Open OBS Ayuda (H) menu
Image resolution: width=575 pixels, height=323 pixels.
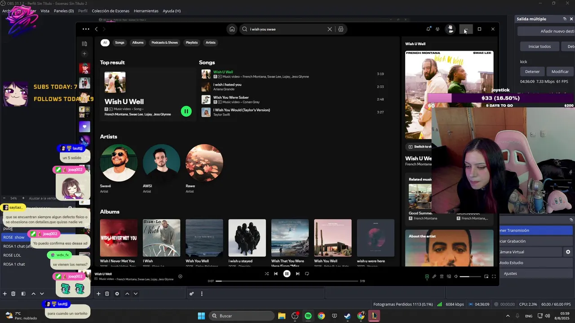click(x=172, y=11)
